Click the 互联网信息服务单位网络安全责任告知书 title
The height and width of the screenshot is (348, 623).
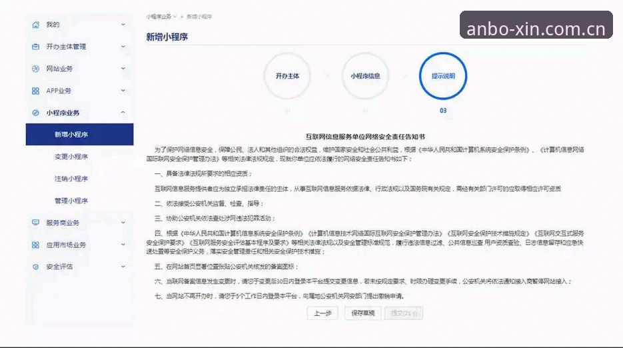coord(365,137)
